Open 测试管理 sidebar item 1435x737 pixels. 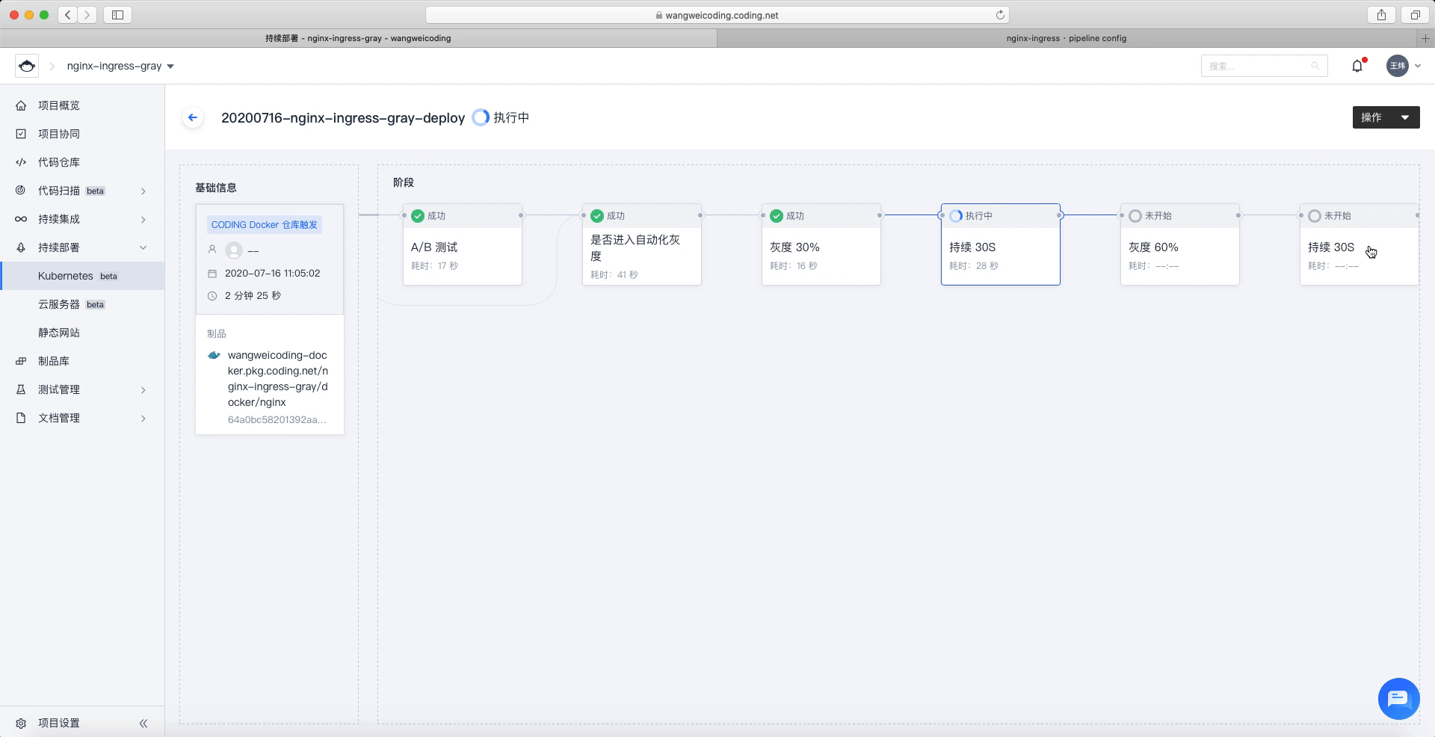[82, 389]
